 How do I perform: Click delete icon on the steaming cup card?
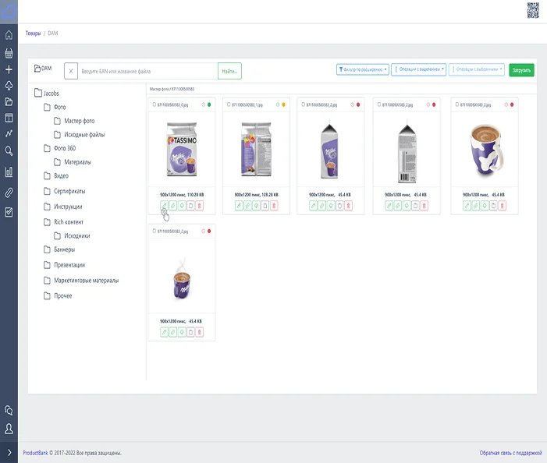click(200, 332)
